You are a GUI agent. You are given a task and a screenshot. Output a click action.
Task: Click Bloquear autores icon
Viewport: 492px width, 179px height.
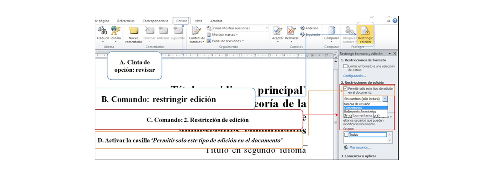click(349, 31)
